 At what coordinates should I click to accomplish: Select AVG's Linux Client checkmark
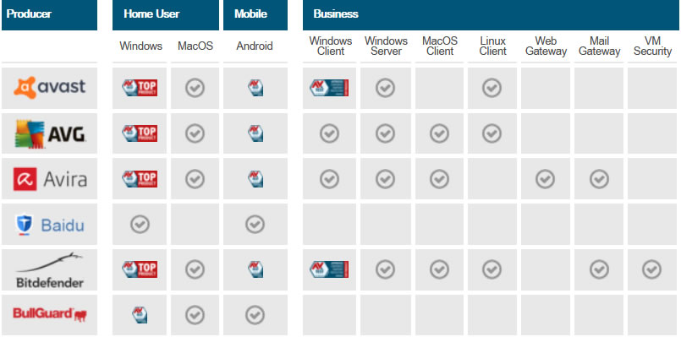(492, 133)
